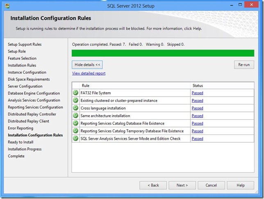Click check icon beside Analysis Services Server Mode rule
This screenshot has height=199, width=264.
pos(75,138)
